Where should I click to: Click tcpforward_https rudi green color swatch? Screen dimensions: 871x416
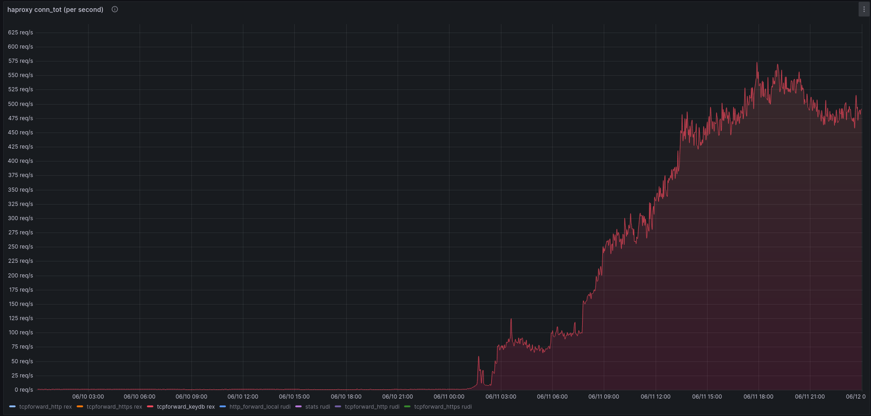tap(407, 407)
